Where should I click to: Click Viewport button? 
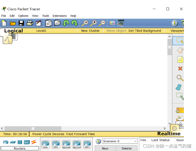click(x=177, y=31)
